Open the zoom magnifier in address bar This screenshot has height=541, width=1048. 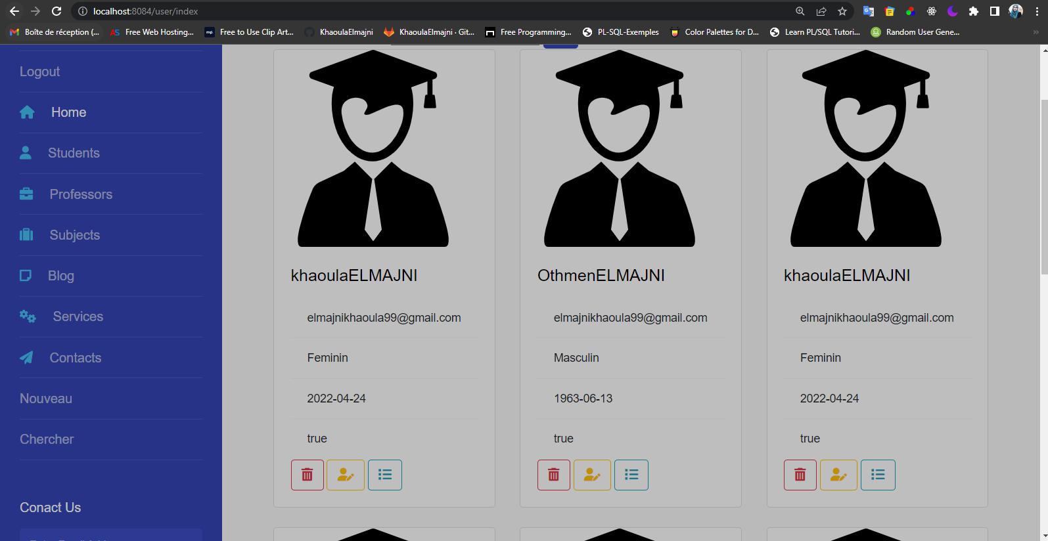800,11
